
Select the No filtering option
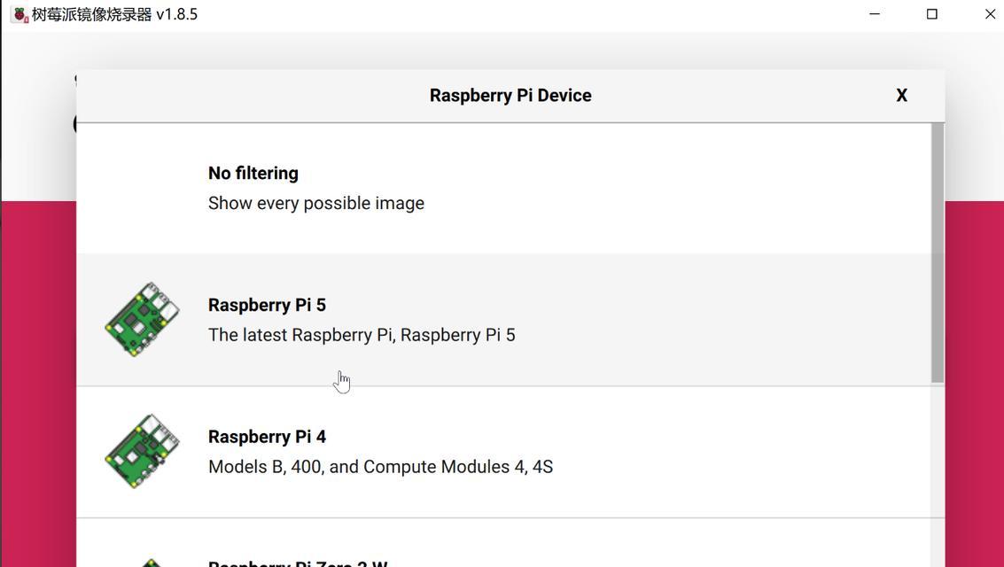253,174
